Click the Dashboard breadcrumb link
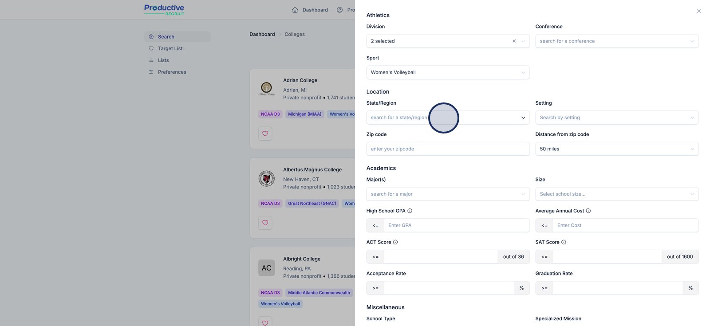 262,34
